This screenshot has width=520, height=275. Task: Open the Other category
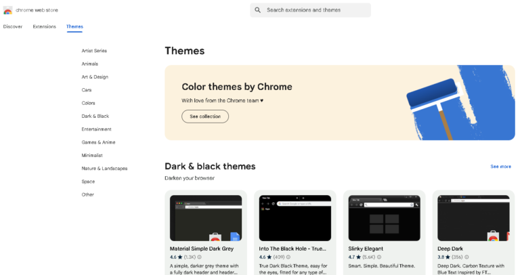coord(88,194)
